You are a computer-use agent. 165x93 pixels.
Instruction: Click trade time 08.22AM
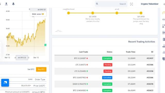point(131,78)
